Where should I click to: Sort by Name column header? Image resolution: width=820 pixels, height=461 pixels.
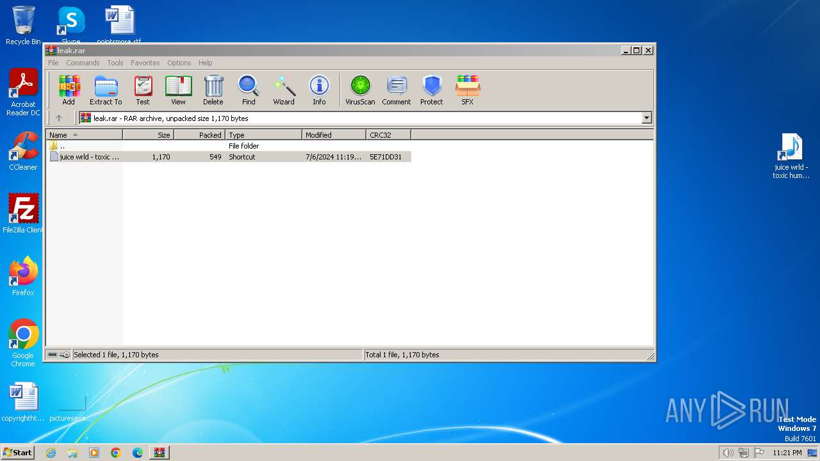coord(84,135)
